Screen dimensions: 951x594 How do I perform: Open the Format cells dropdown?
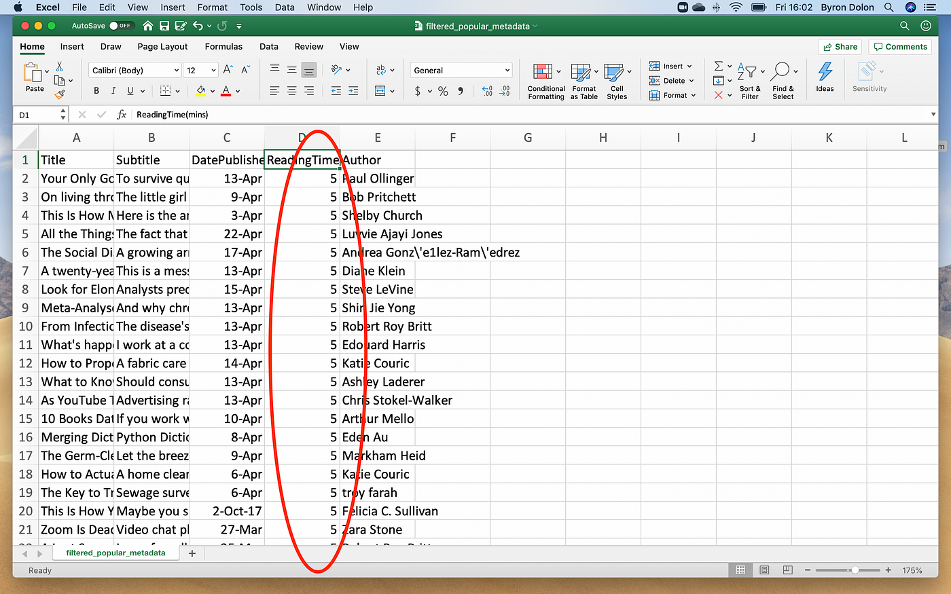click(x=672, y=95)
